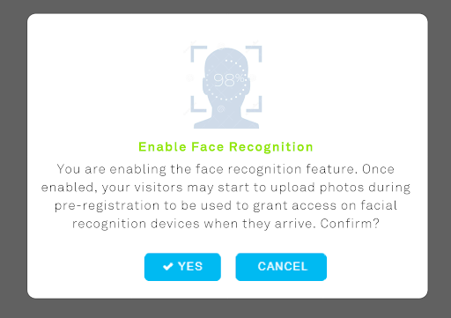Viewport: 451px width, 318px height.
Task: Click the top-left scan frame bracket
Action: click(x=198, y=54)
